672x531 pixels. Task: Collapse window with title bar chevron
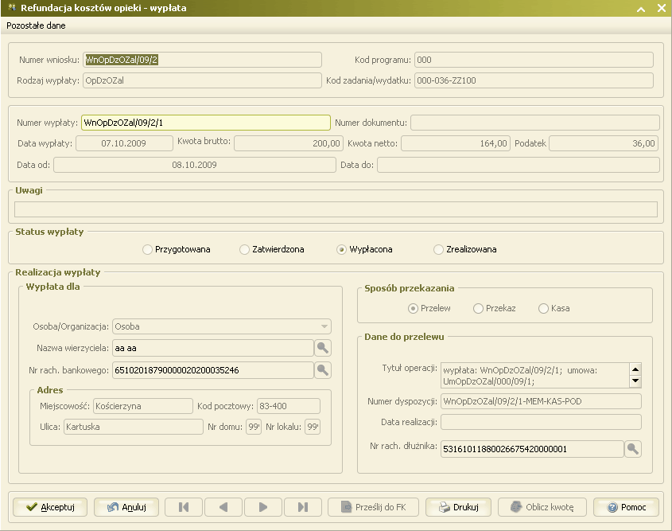coord(641,9)
